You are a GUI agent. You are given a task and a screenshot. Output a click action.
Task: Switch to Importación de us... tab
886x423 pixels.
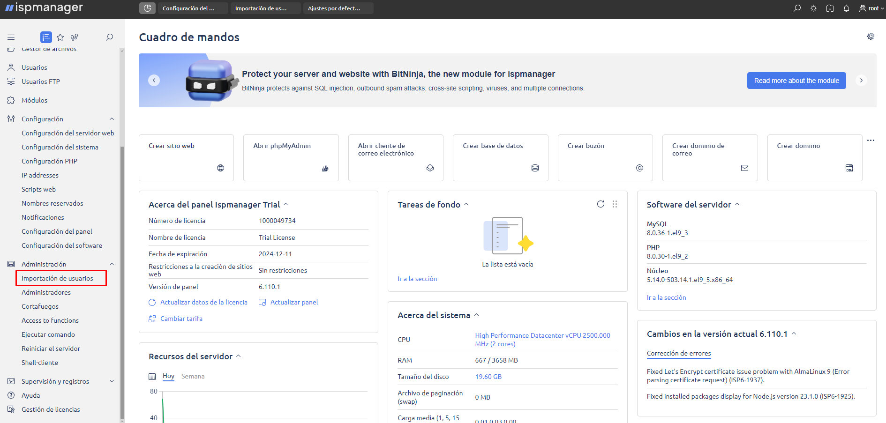pos(265,8)
